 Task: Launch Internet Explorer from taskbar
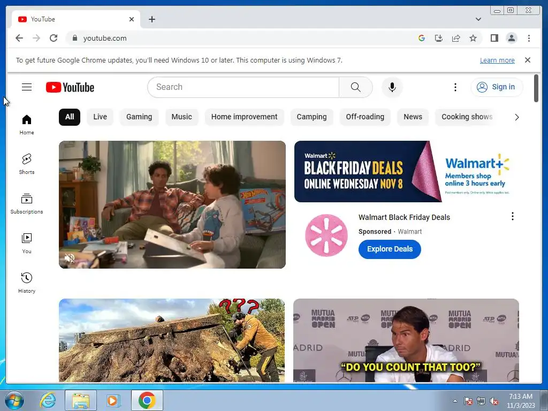click(x=48, y=400)
